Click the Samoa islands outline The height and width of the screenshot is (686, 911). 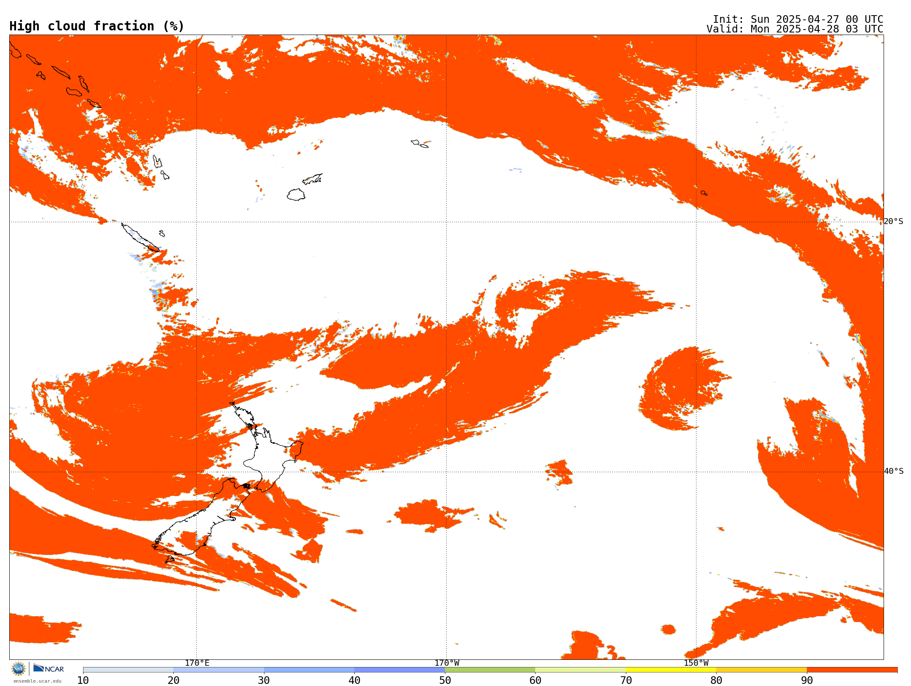pos(420,143)
